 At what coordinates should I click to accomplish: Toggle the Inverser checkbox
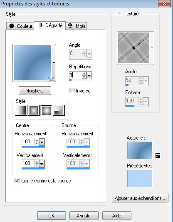point(72,91)
